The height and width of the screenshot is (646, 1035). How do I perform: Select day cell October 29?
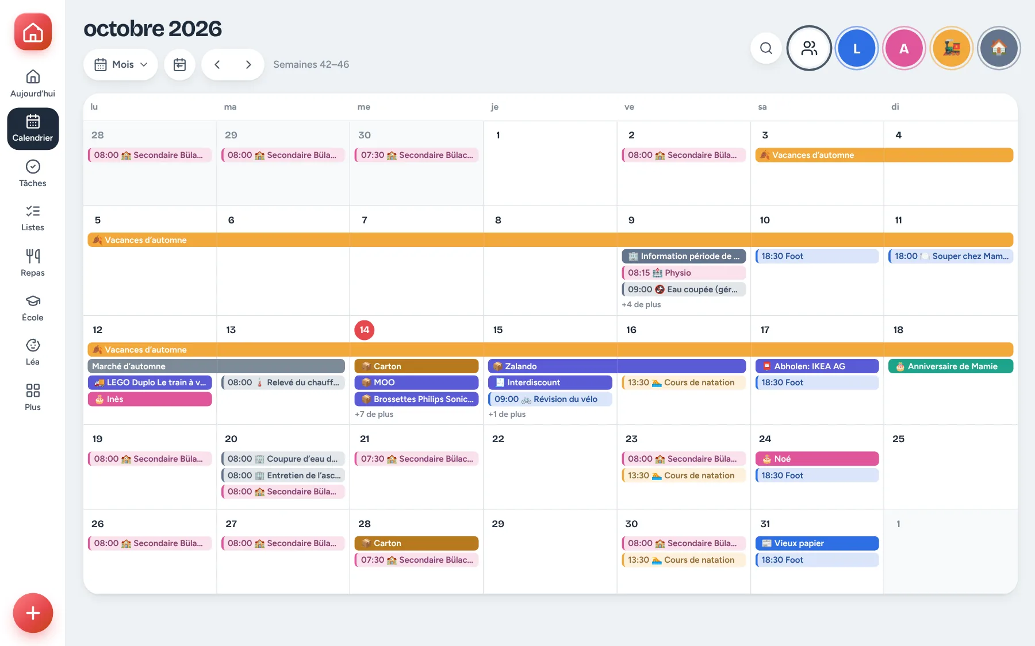[550, 552]
